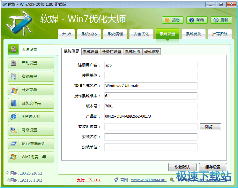Open the 安全优化 main tab
This screenshot has width=238, height=188.
click(x=141, y=34)
